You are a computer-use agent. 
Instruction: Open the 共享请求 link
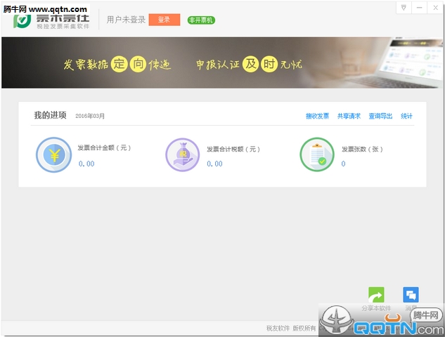coord(349,116)
